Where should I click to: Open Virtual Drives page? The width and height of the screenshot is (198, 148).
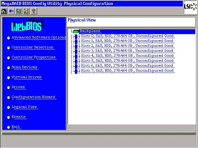coord(26,77)
